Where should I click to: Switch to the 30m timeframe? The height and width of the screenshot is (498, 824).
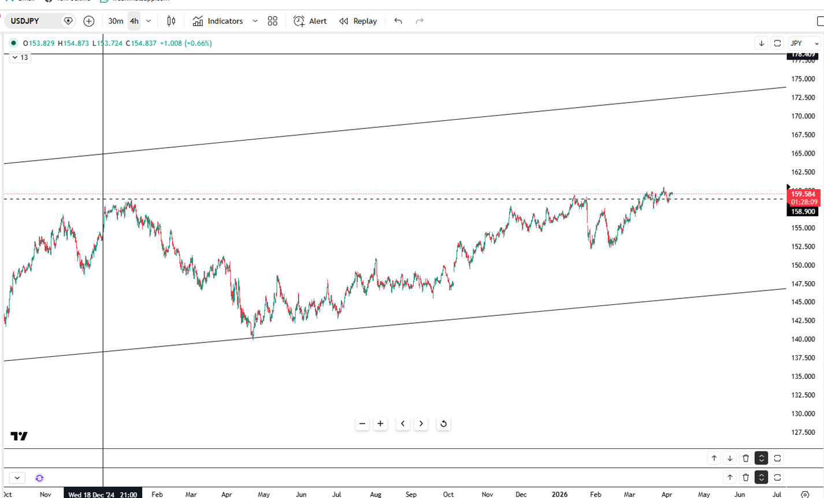coord(116,21)
